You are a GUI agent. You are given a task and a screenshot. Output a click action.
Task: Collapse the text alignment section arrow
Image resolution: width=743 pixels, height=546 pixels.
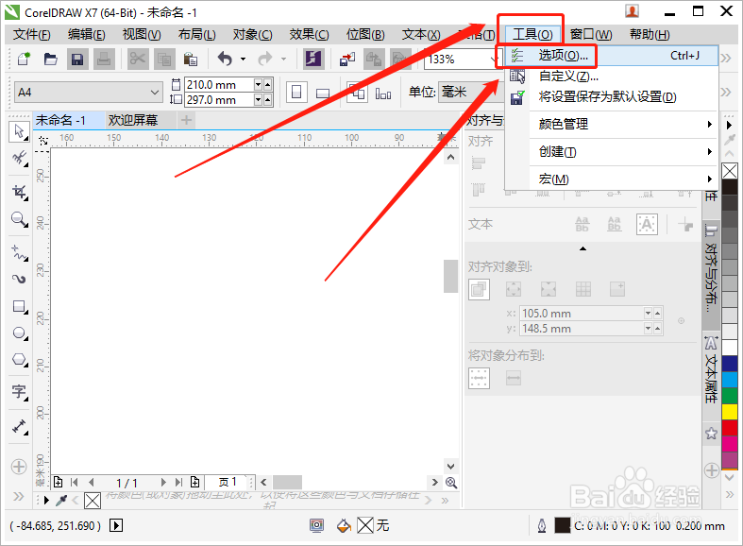point(583,248)
